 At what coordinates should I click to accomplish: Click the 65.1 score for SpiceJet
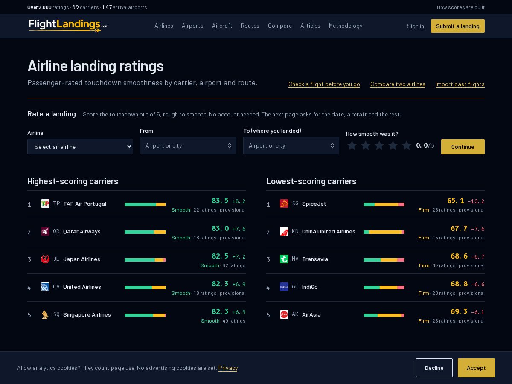(x=456, y=201)
